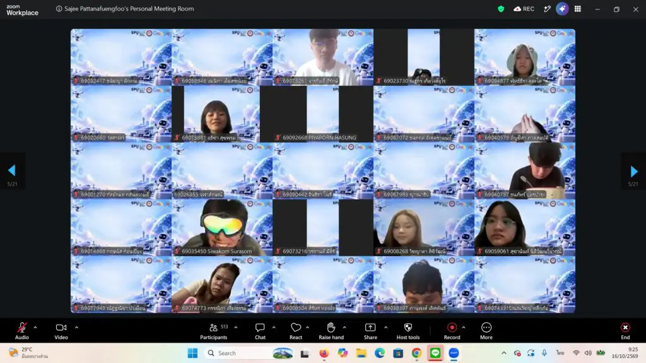The width and height of the screenshot is (646, 363).
Task: Toggle the Record button in the toolbar
Action: (452, 331)
